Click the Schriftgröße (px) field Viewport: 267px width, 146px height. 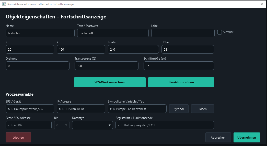click(179, 66)
